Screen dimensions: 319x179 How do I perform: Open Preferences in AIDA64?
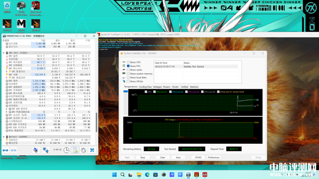(214, 157)
